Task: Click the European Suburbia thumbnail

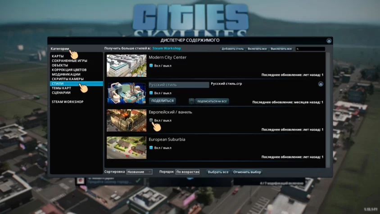Action: 127,148
